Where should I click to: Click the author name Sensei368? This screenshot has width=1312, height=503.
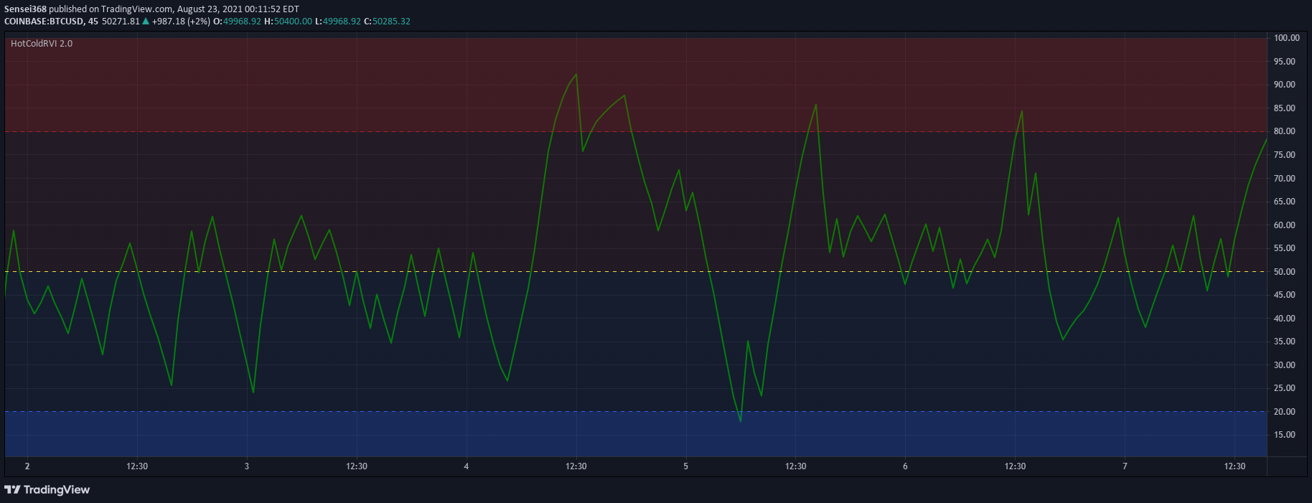[x=25, y=9]
